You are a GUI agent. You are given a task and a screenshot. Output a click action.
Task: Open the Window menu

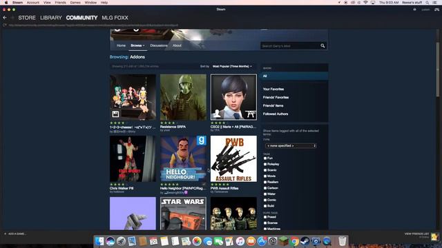tap(90, 3)
